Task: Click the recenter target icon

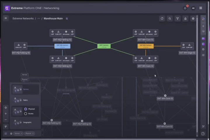Action: pos(6,107)
